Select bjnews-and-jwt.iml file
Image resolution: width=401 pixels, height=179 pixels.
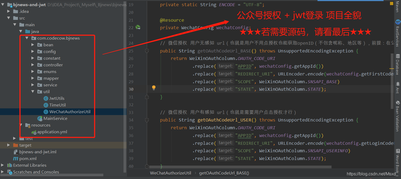(38, 152)
